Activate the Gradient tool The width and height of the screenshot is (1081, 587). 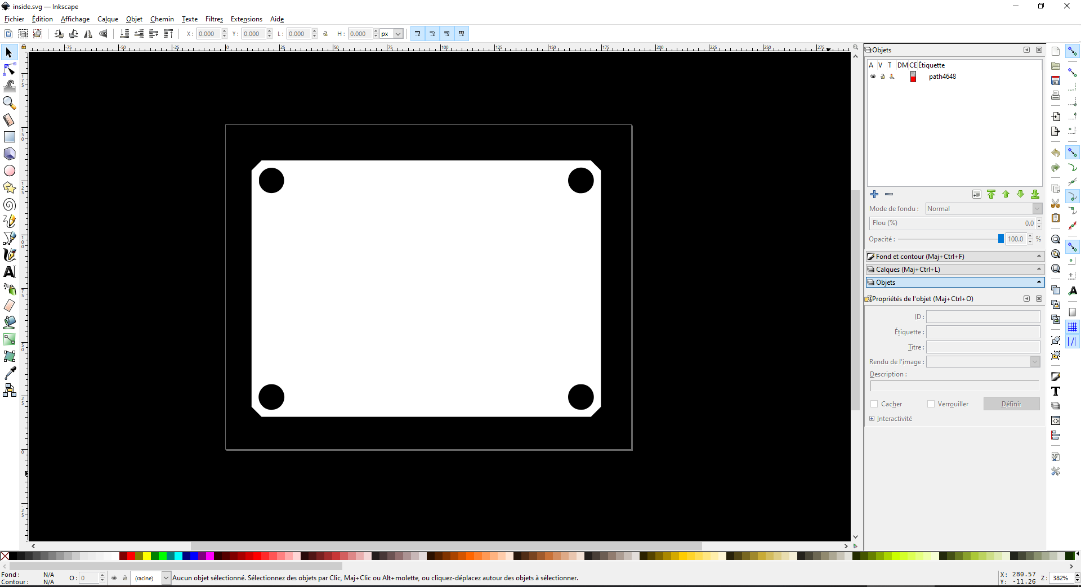tap(10, 339)
